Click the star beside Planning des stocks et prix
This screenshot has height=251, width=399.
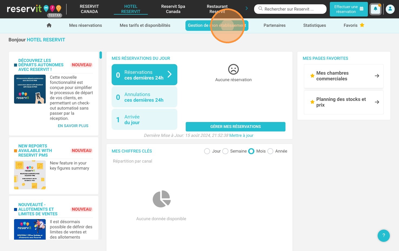[x=312, y=102]
